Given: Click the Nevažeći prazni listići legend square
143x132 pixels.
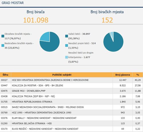Looking at the screenshot, I should pyautogui.click(x=67, y=45).
